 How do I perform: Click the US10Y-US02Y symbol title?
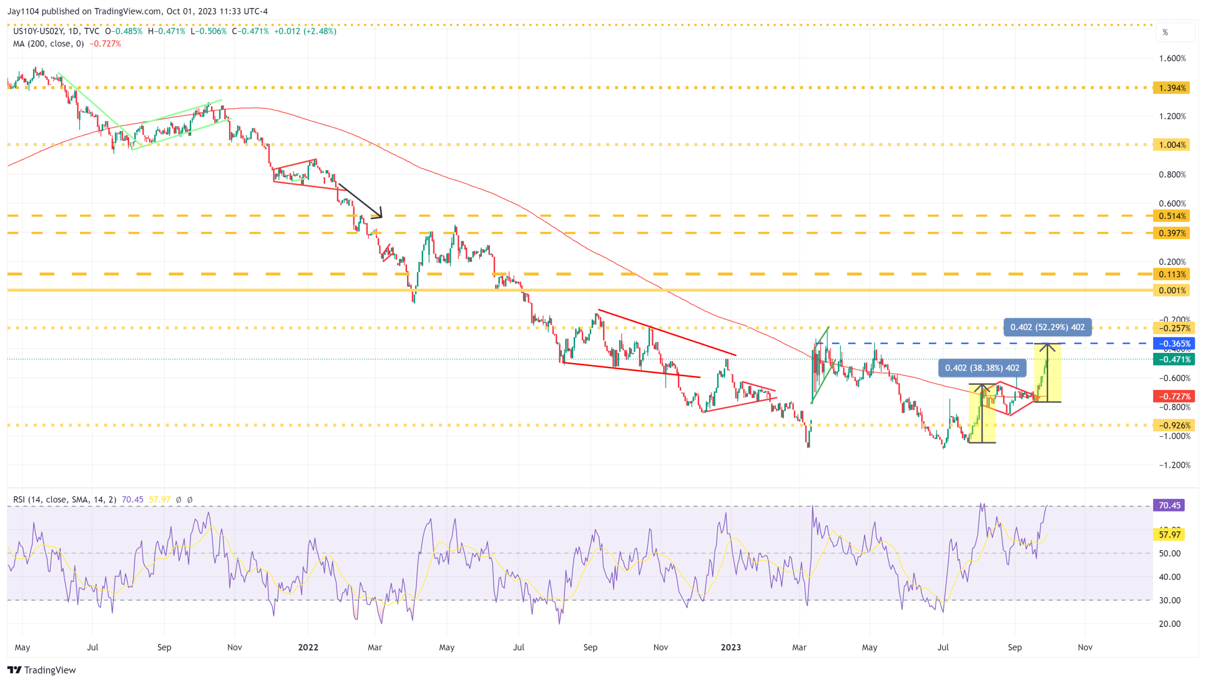point(38,31)
